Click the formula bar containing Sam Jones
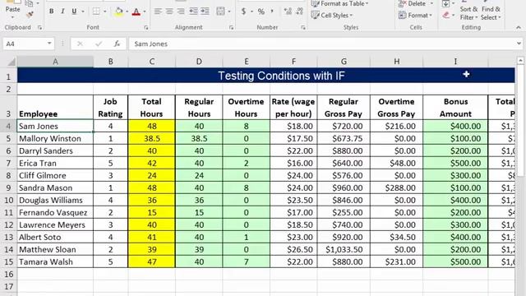This screenshot has height=296, width=526. (322, 44)
